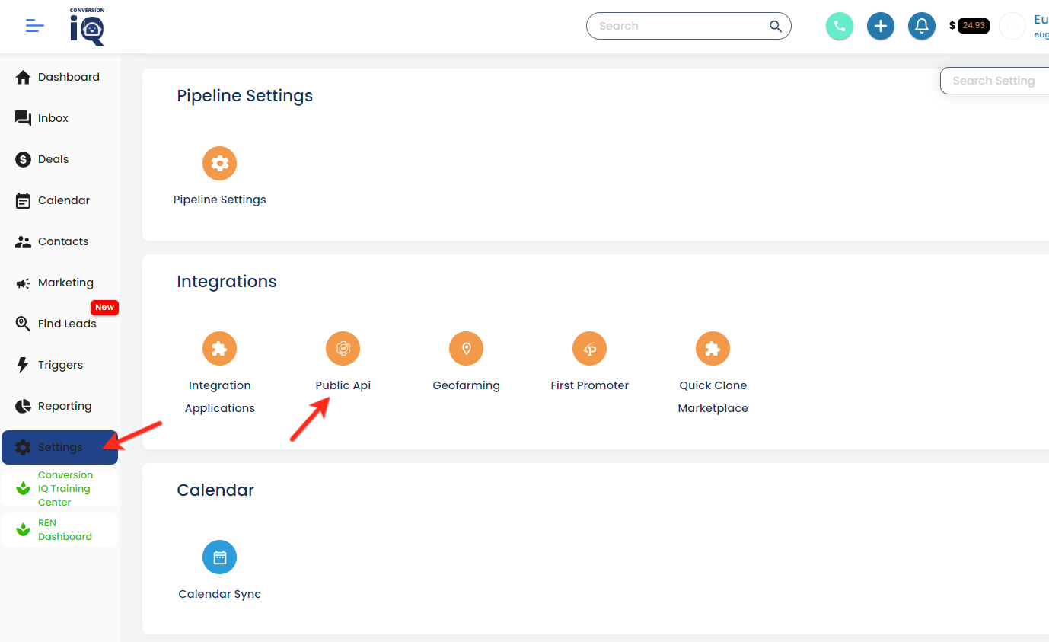The image size is (1049, 642).
Task: Open Calendar in the sidebar
Action: point(59,200)
